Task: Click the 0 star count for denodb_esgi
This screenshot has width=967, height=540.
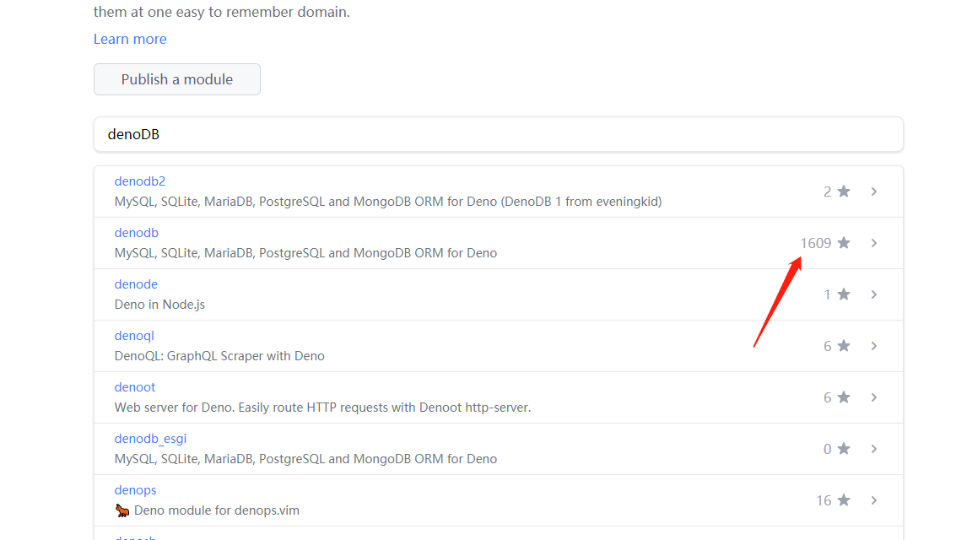Action: 828,449
